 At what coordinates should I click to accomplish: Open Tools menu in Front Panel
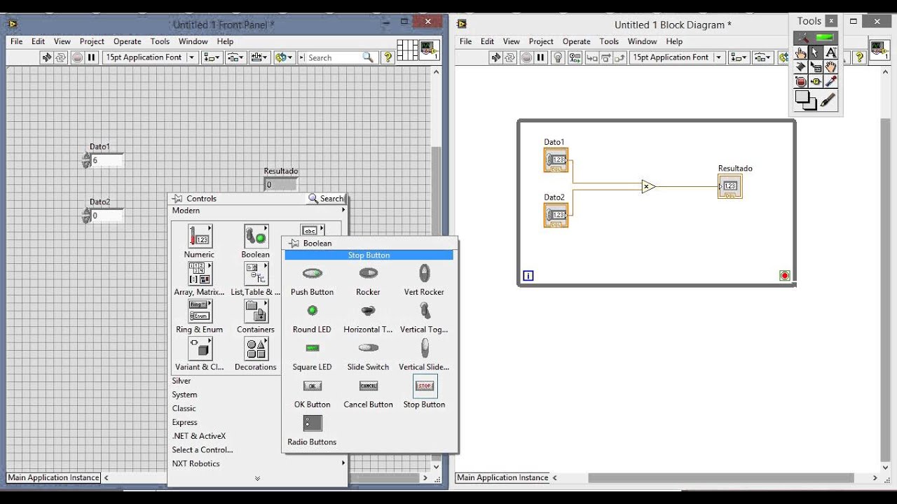pos(160,41)
